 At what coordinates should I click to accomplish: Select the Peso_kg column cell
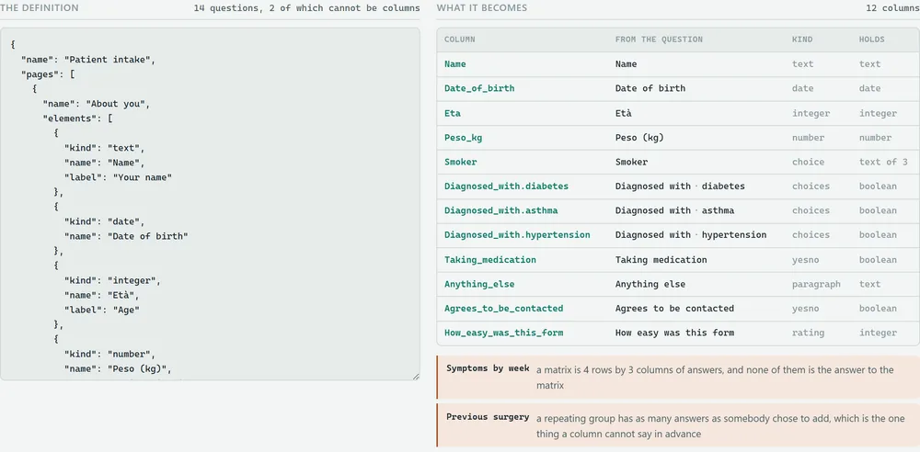click(x=463, y=138)
